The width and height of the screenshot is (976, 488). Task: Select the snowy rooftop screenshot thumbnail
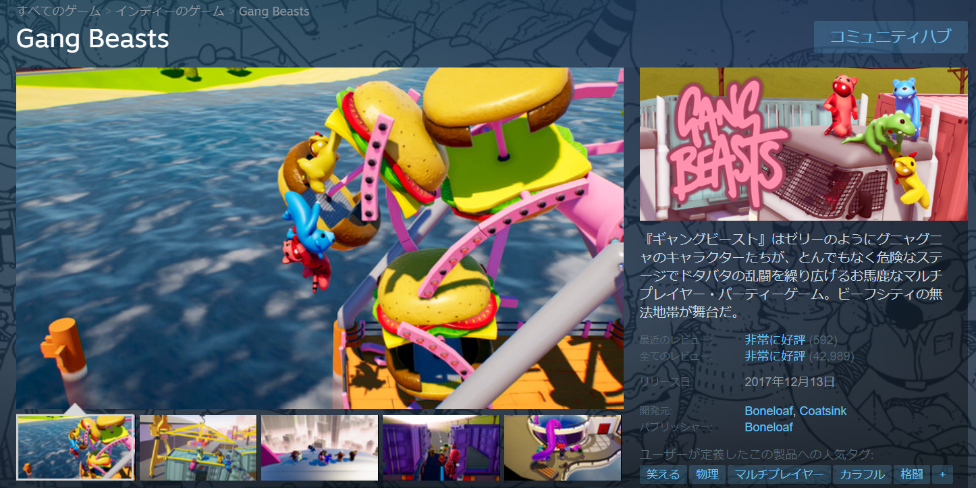319,447
